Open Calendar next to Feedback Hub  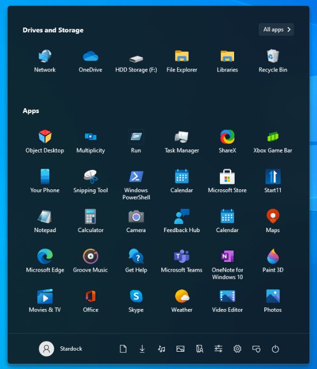click(227, 221)
